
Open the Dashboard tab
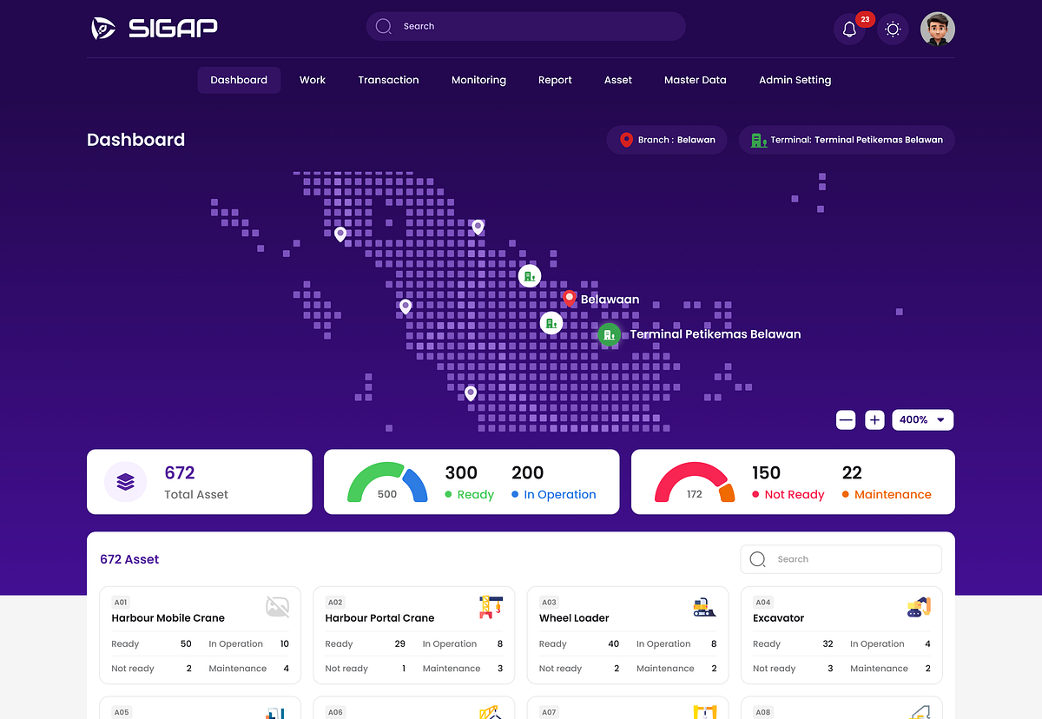coord(239,80)
